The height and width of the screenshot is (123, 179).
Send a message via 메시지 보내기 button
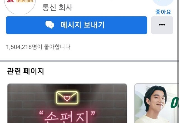(76, 25)
